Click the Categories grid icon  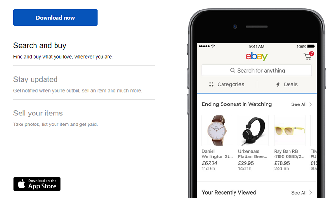pos(212,84)
